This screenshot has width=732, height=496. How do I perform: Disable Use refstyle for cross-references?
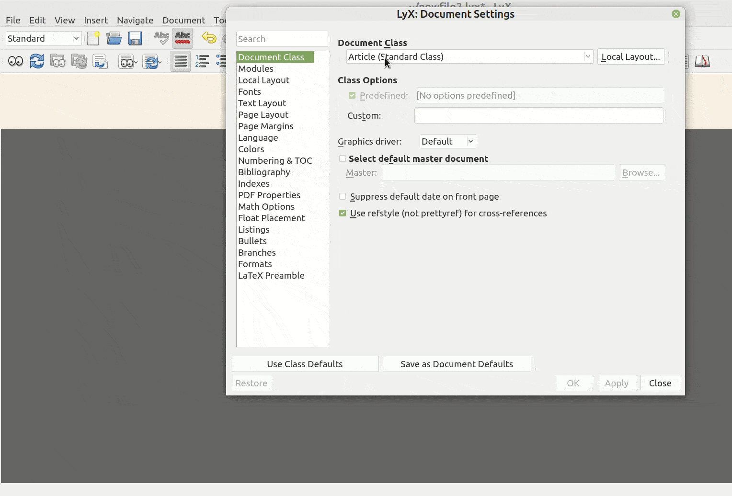pos(343,213)
